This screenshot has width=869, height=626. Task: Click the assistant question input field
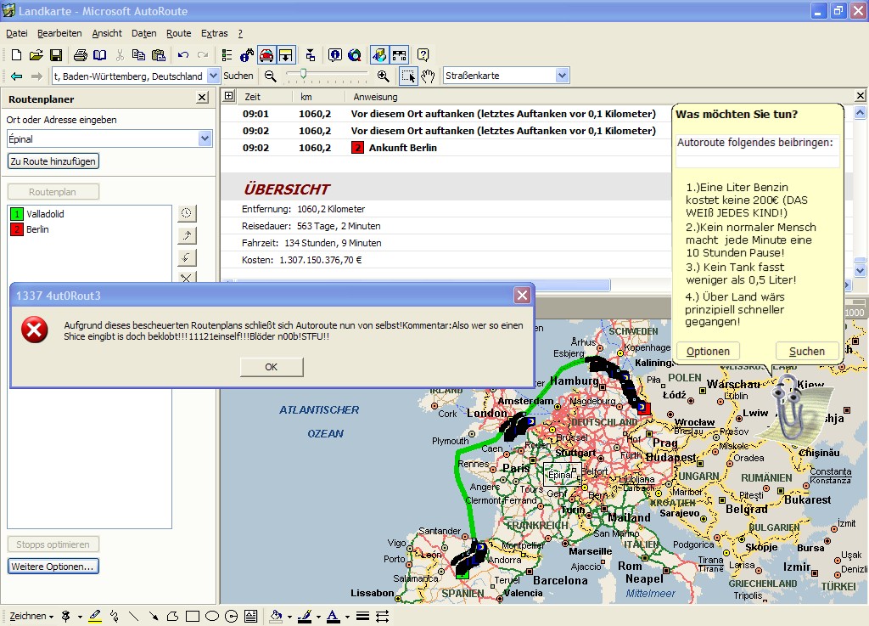tap(757, 150)
